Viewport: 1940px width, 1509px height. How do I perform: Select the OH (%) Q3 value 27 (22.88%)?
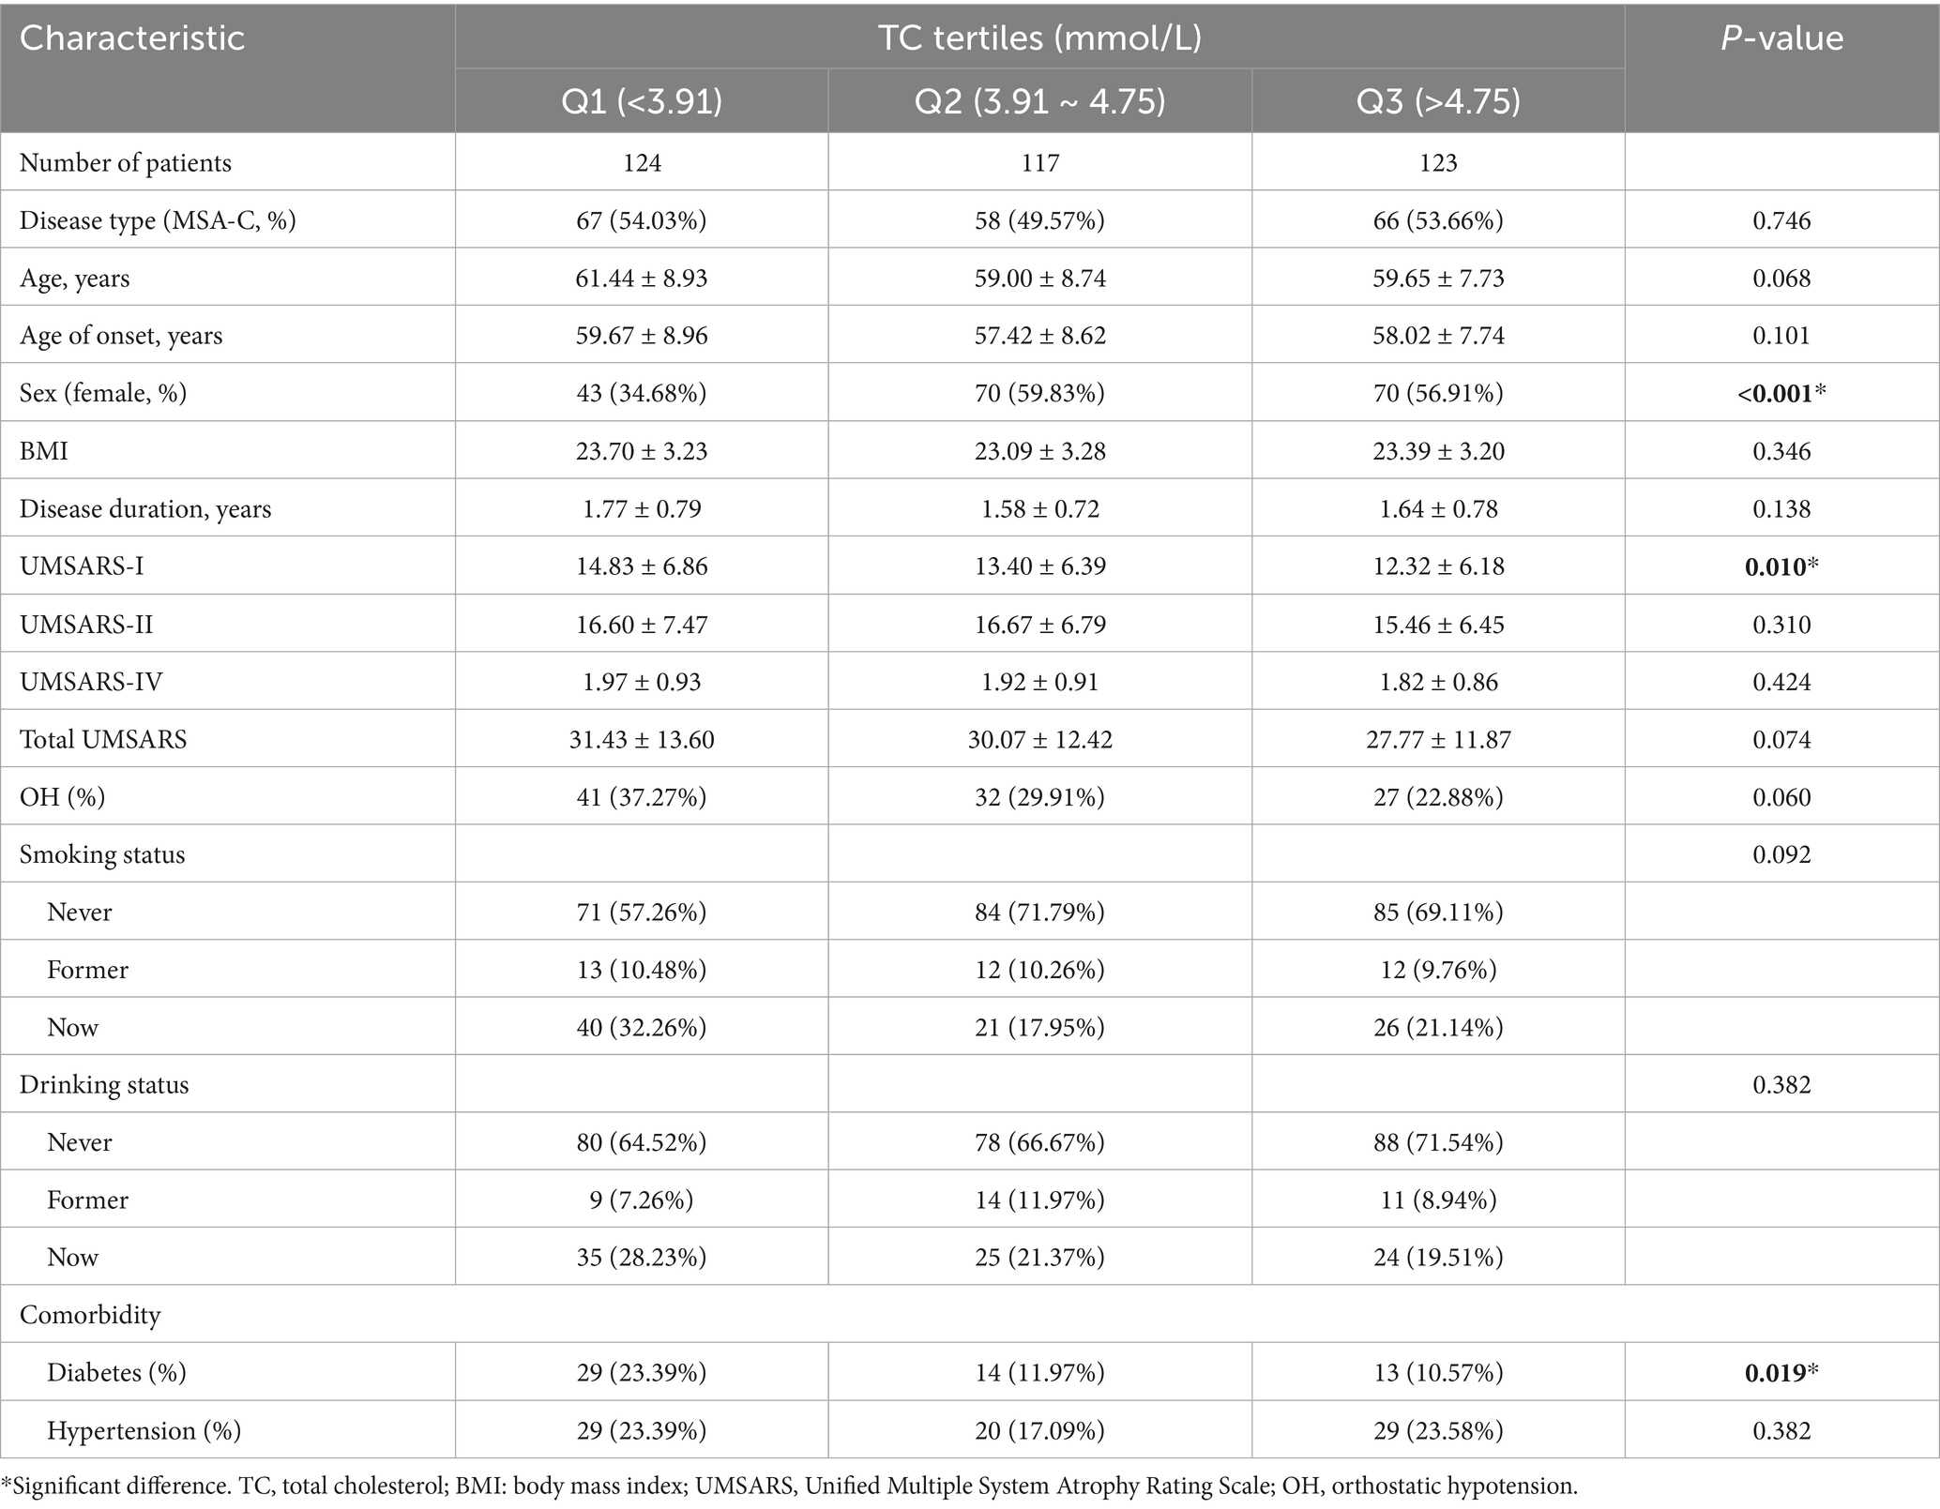coord(1437,798)
